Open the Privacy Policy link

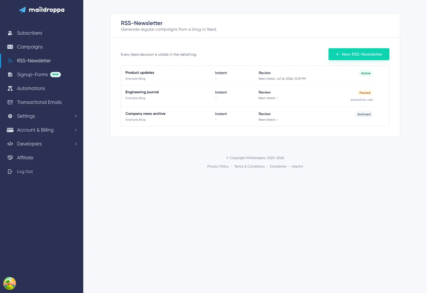pyautogui.click(x=218, y=166)
